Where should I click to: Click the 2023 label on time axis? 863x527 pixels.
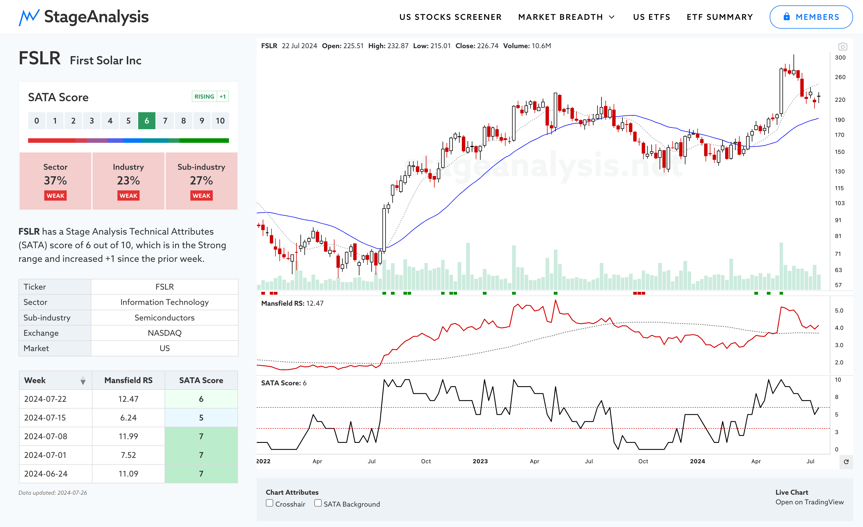pyautogui.click(x=480, y=461)
